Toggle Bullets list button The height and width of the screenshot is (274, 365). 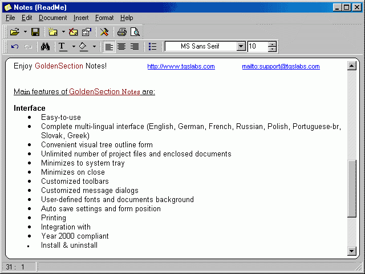point(152,47)
